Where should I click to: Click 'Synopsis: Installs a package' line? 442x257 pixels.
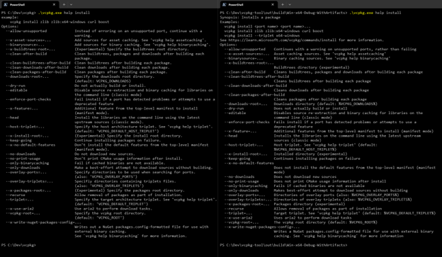250,17
